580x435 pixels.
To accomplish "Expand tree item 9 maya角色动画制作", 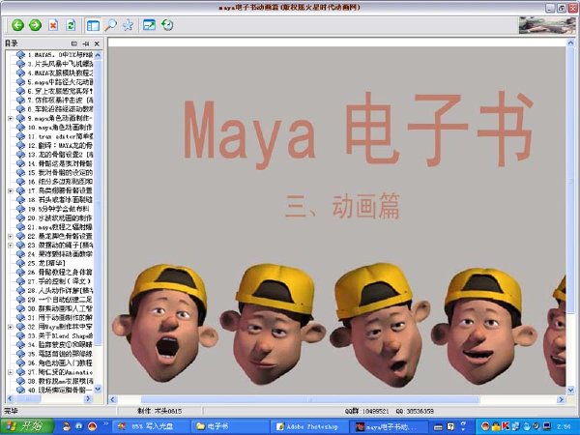I will pos(11,118).
